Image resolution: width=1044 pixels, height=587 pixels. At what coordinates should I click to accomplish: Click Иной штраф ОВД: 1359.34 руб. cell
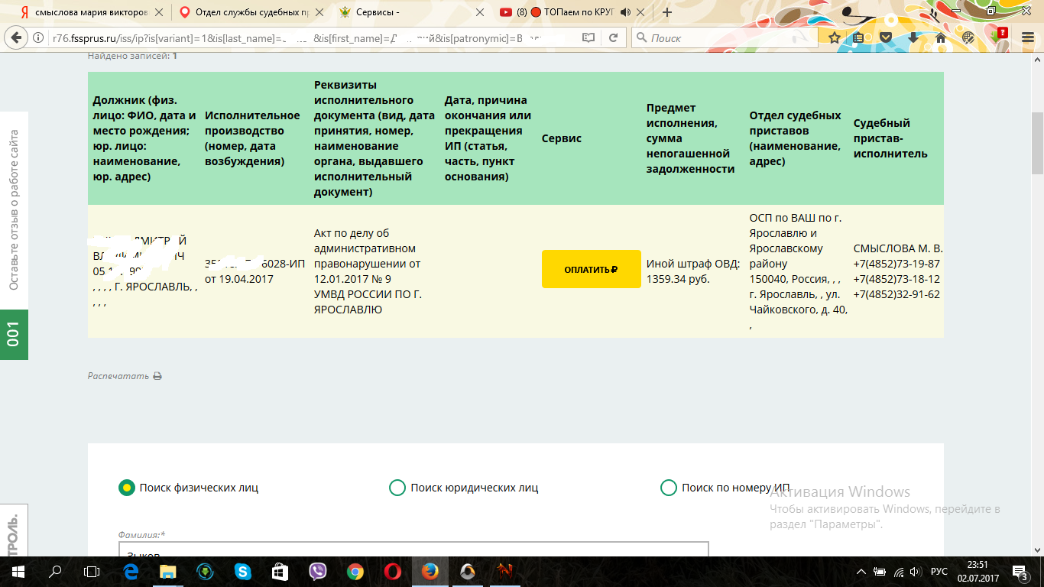tap(693, 271)
